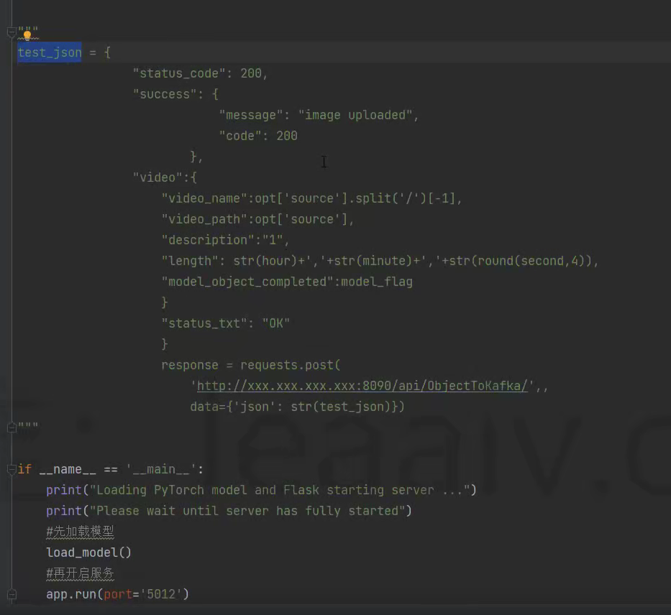The image size is (671, 615).
Task: Click the fold end marker at the closing triple quotes
Action: [x=11, y=427]
